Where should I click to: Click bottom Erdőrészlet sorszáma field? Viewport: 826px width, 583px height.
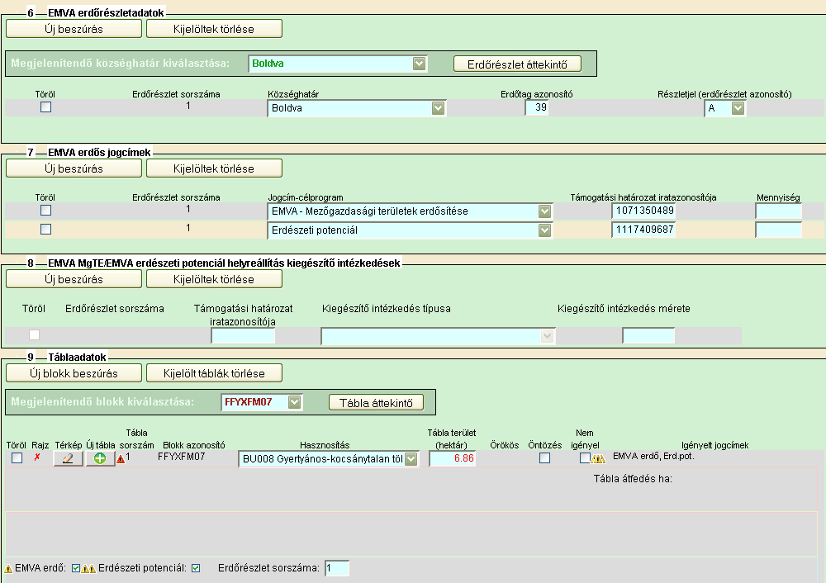[x=337, y=568]
